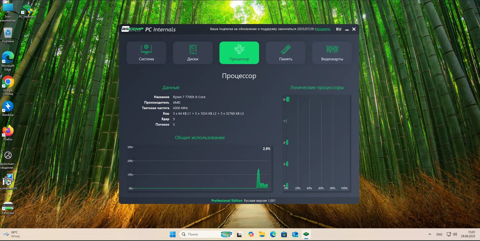Open Microsoft Edge from the taskbar
The height and width of the screenshot is (241, 480).
pos(273,235)
